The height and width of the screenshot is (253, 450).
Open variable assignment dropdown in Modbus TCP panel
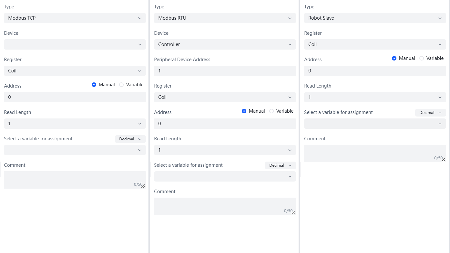[x=75, y=150]
